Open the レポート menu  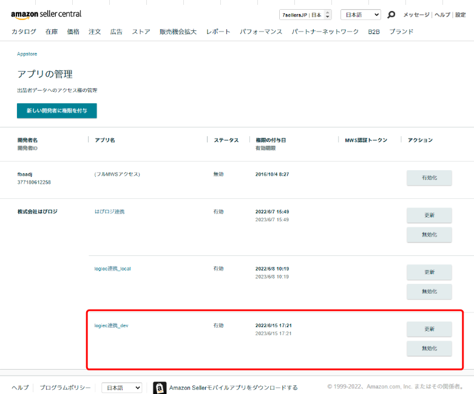pyautogui.click(x=218, y=32)
